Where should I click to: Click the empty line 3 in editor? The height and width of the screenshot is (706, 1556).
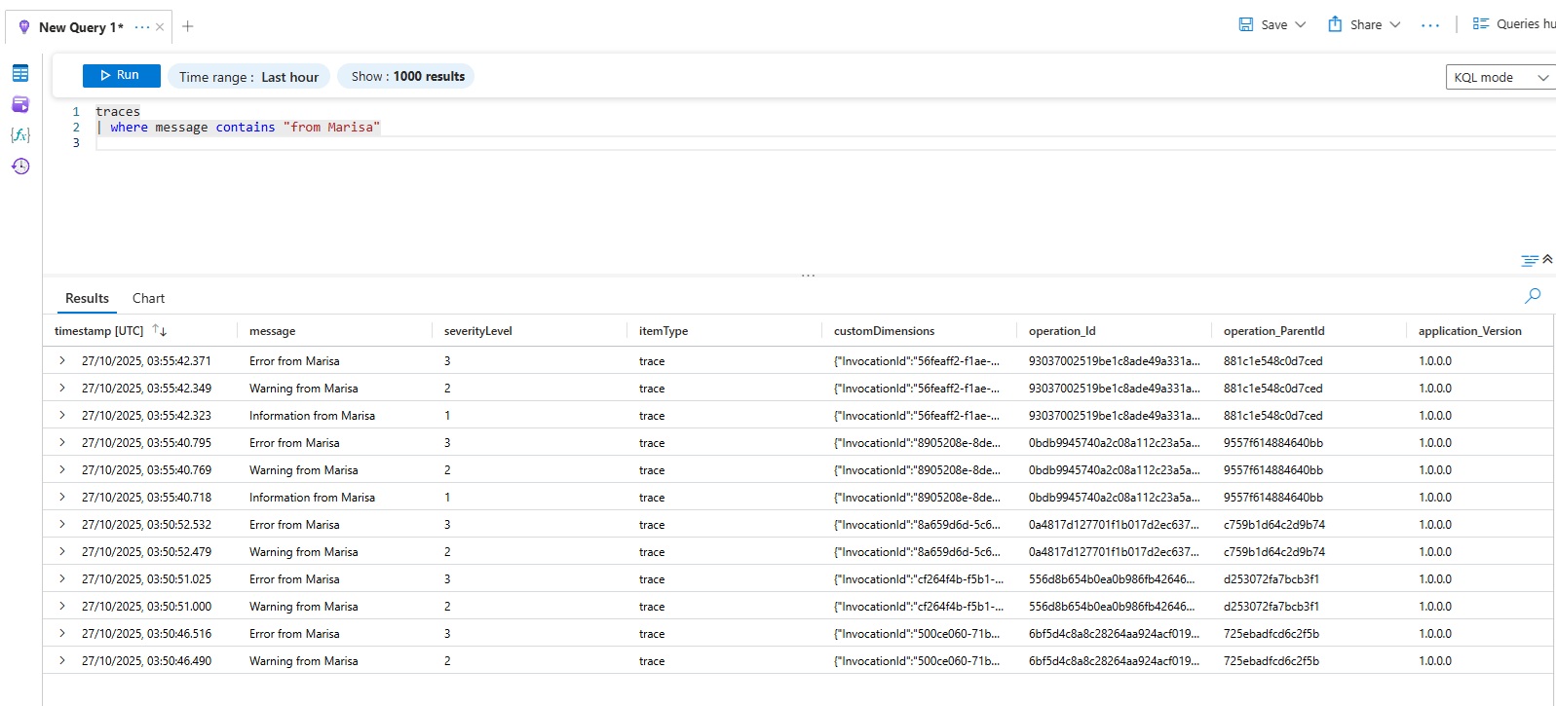tap(390, 143)
